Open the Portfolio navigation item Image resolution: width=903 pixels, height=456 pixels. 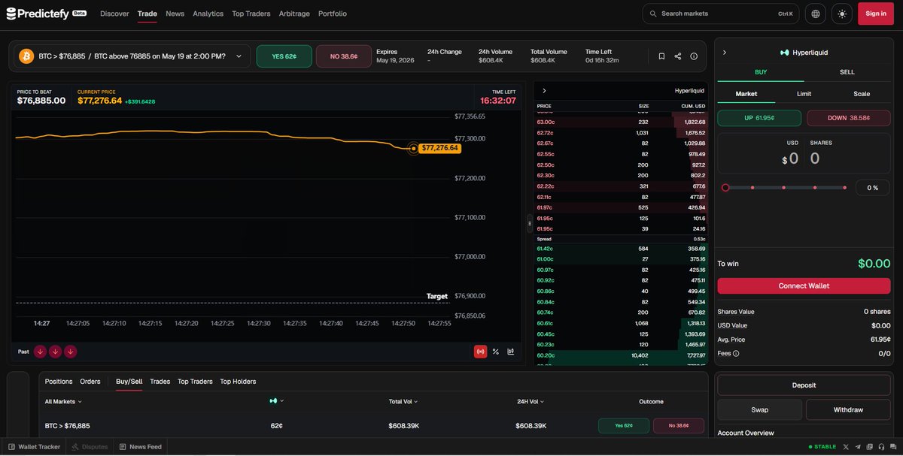click(x=333, y=14)
